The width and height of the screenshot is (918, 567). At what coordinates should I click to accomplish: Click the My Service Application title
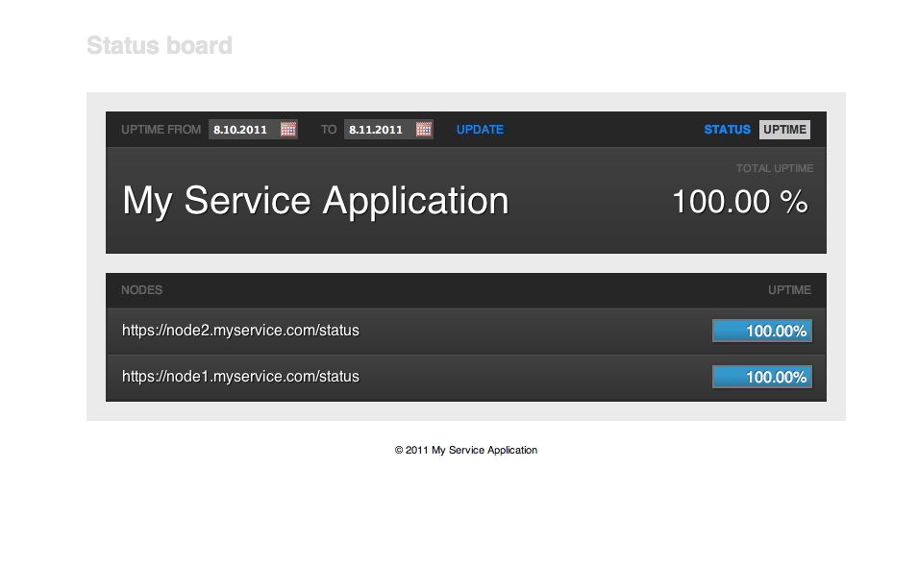click(x=315, y=201)
